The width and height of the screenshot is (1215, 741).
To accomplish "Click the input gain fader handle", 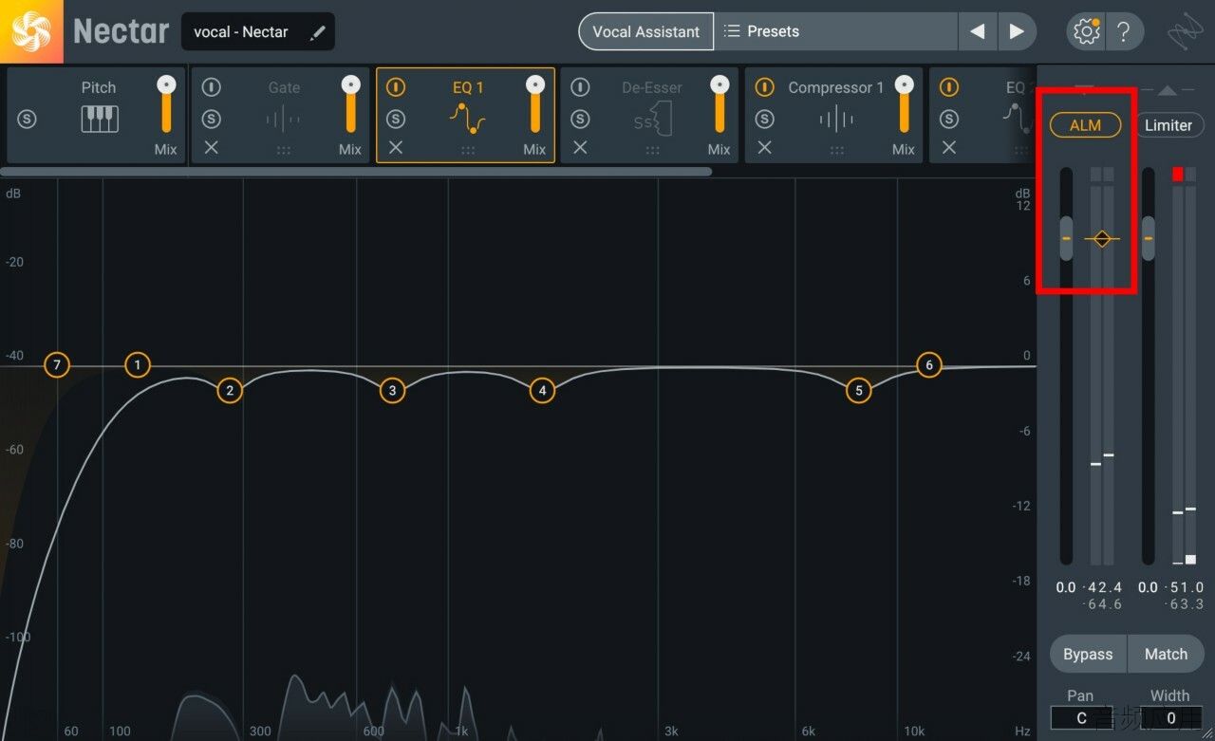I will pyautogui.click(x=1066, y=238).
